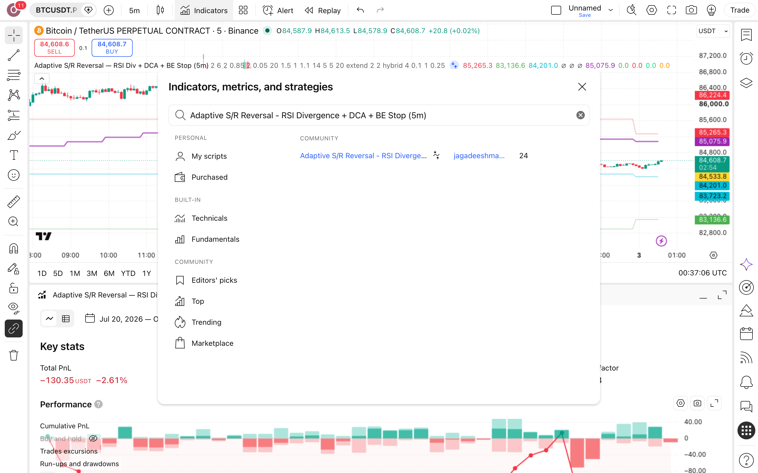Start bar Replay mode
The height and width of the screenshot is (473, 758).
pyautogui.click(x=323, y=10)
